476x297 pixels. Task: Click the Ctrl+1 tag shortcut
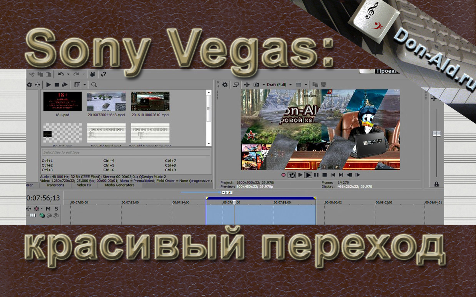coord(47,161)
